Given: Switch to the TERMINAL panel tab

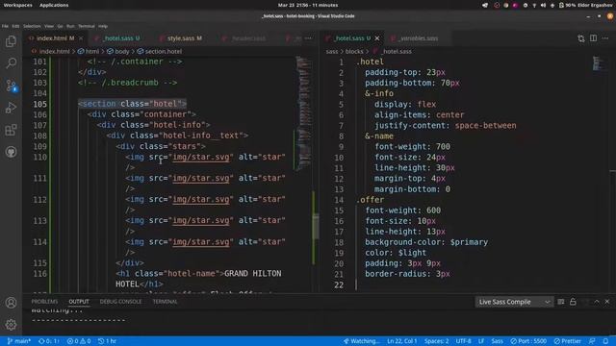Looking at the screenshot, I should 165,302.
